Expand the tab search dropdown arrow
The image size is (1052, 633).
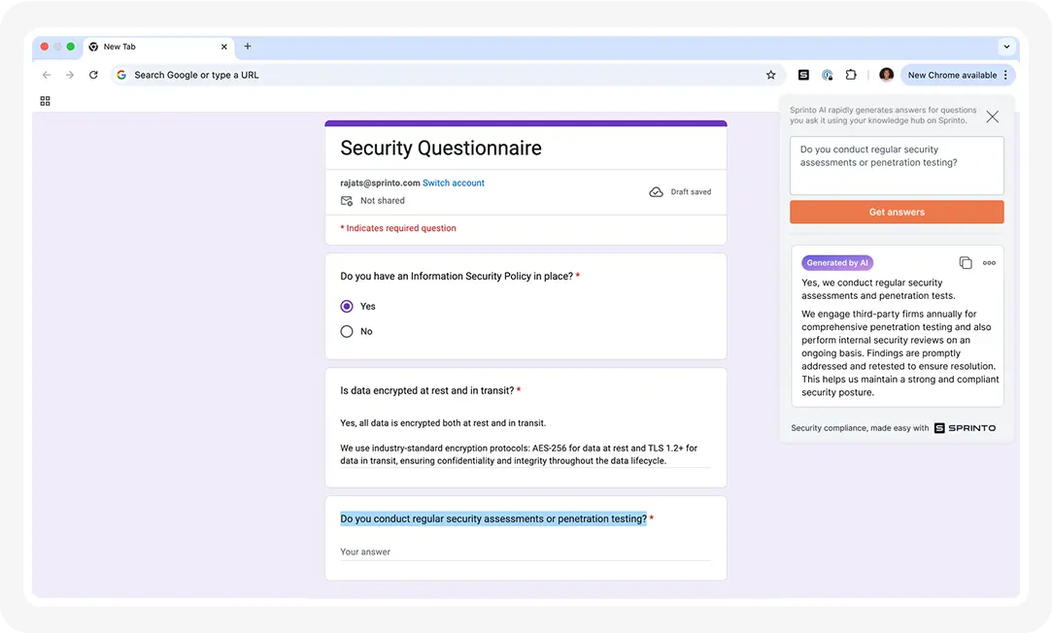[x=1006, y=47]
